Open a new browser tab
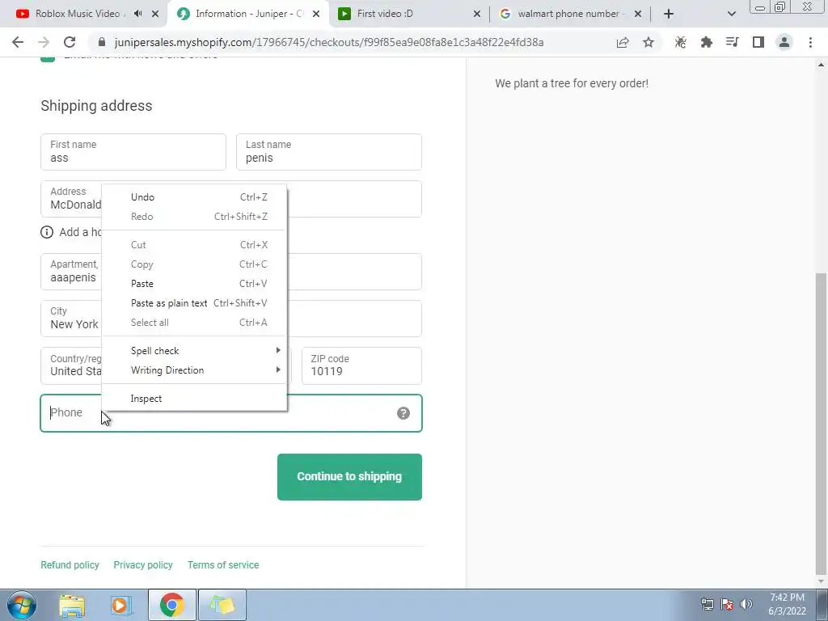 (669, 14)
